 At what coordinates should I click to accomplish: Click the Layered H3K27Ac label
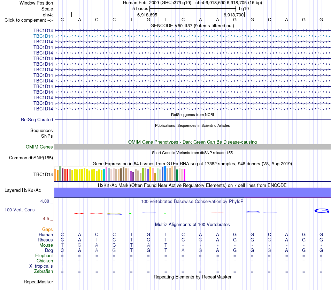[23, 190]
